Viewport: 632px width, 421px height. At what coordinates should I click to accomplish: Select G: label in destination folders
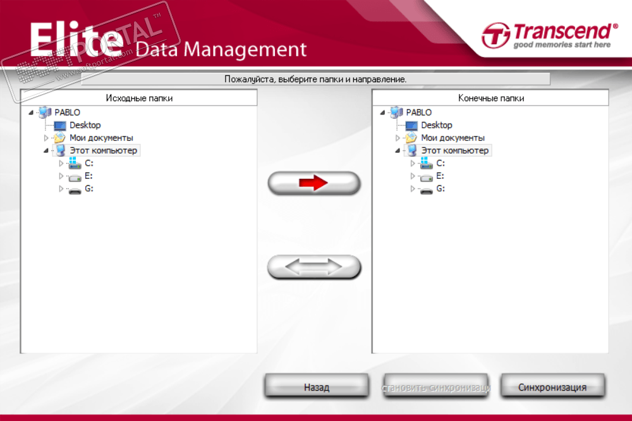click(x=441, y=188)
